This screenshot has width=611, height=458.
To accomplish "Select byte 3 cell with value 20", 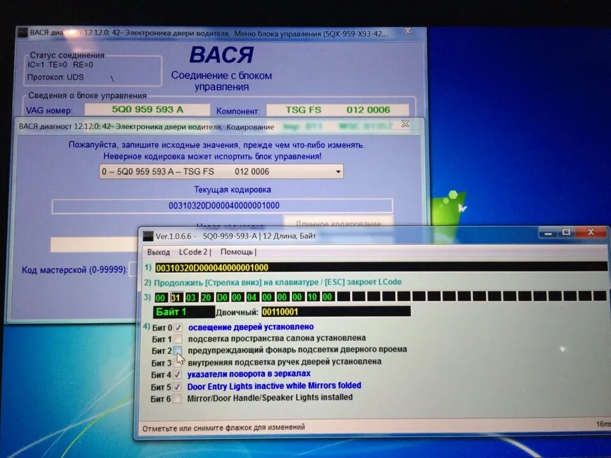I will coord(206,298).
